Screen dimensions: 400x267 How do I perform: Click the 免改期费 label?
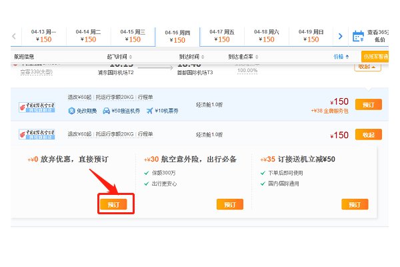[87, 111]
